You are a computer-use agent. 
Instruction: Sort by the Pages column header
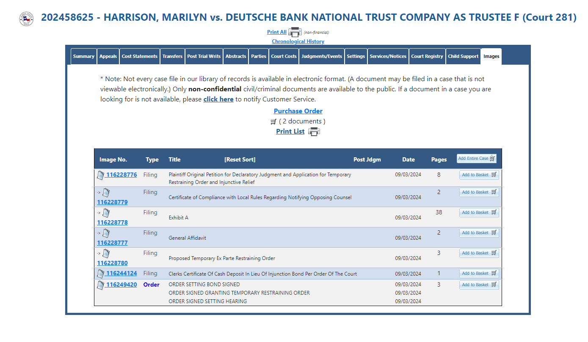pyautogui.click(x=439, y=159)
